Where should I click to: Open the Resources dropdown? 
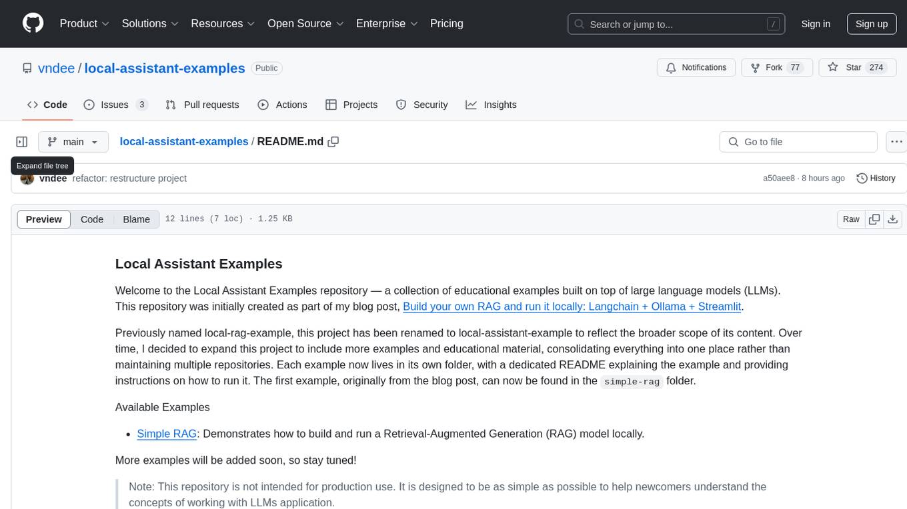(223, 23)
